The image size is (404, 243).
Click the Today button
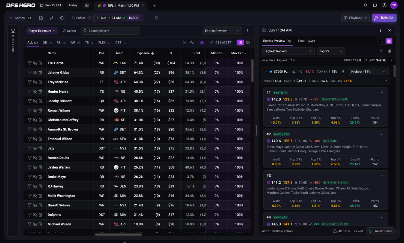pyautogui.click(x=73, y=5)
